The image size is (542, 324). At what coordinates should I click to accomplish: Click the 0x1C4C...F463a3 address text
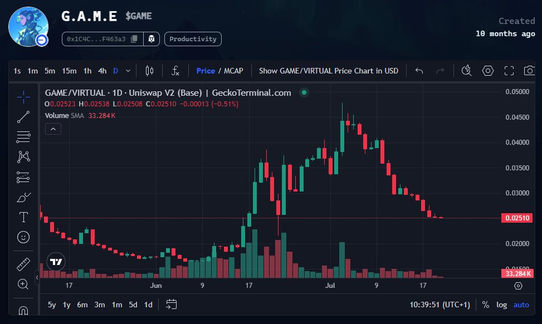tap(96, 39)
